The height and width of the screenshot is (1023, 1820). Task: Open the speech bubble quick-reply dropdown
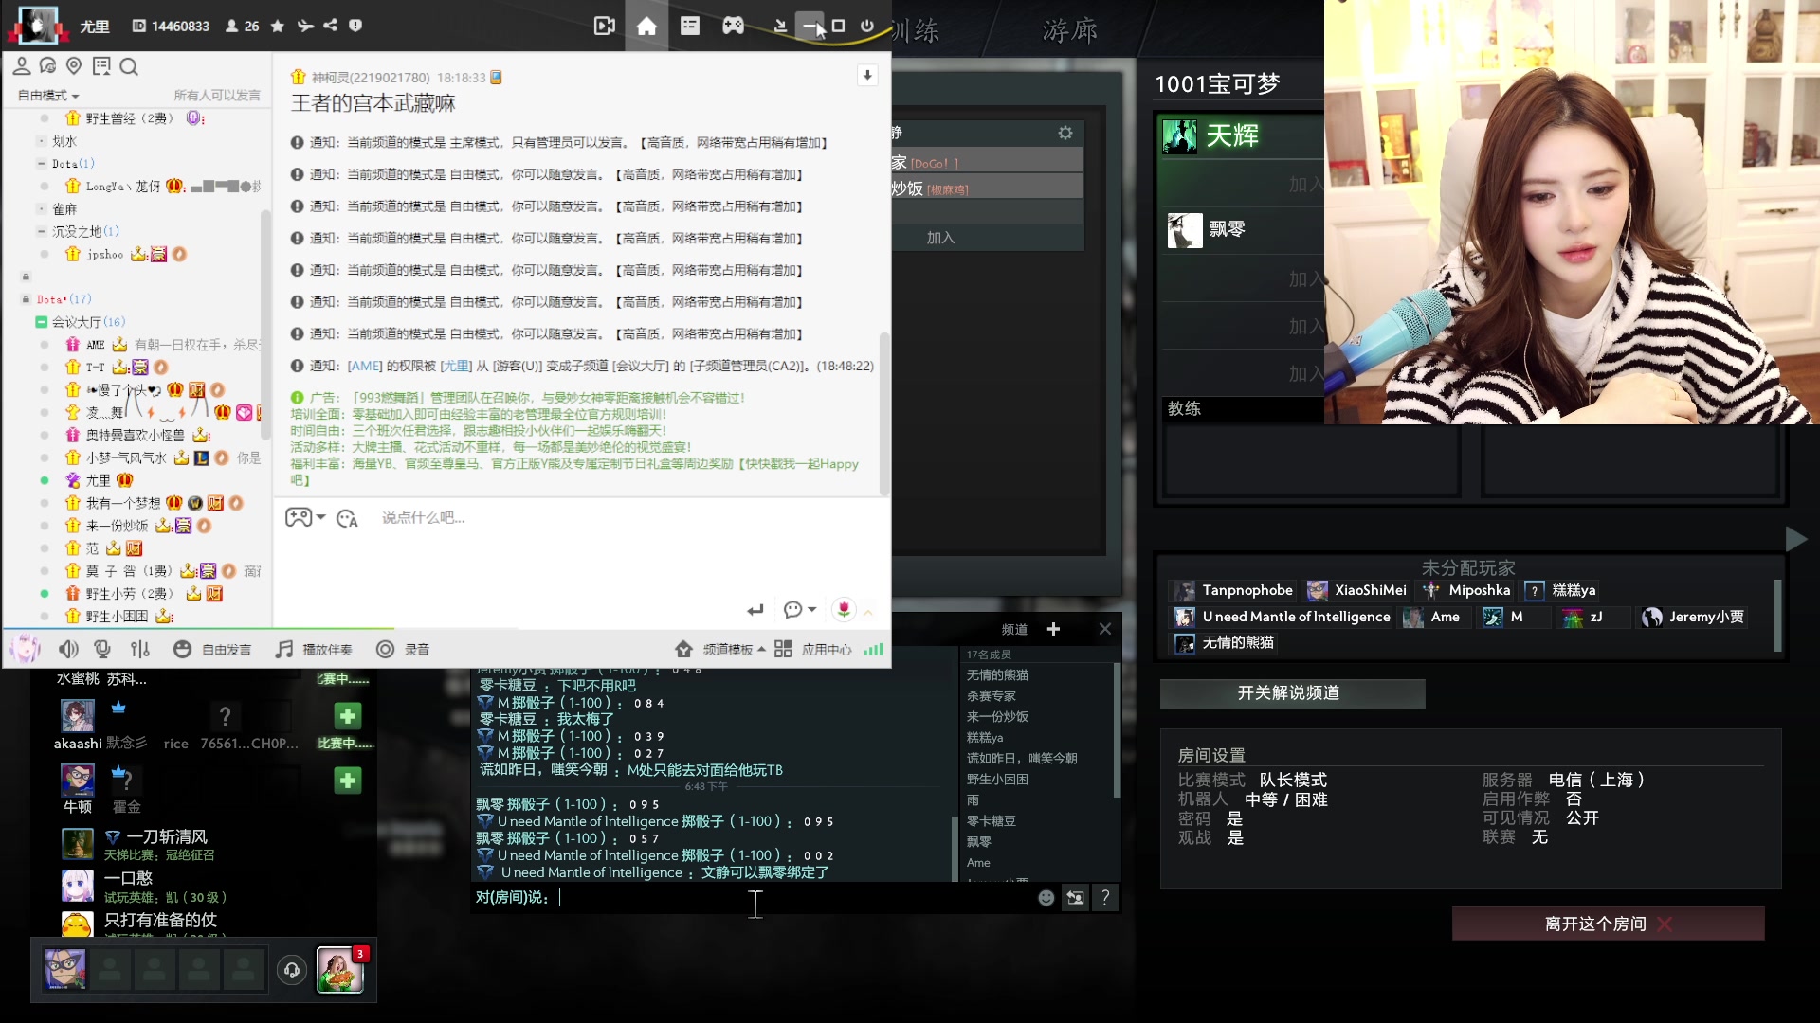click(x=799, y=609)
